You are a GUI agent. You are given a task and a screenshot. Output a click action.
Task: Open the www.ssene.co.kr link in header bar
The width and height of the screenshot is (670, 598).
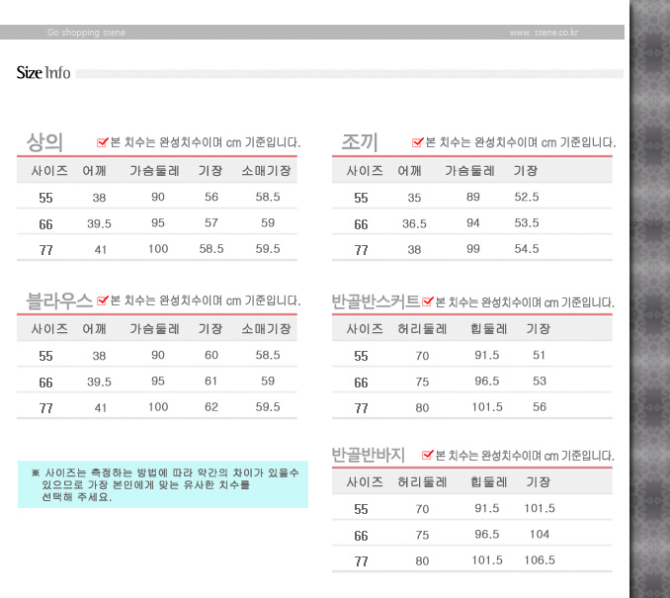(544, 33)
